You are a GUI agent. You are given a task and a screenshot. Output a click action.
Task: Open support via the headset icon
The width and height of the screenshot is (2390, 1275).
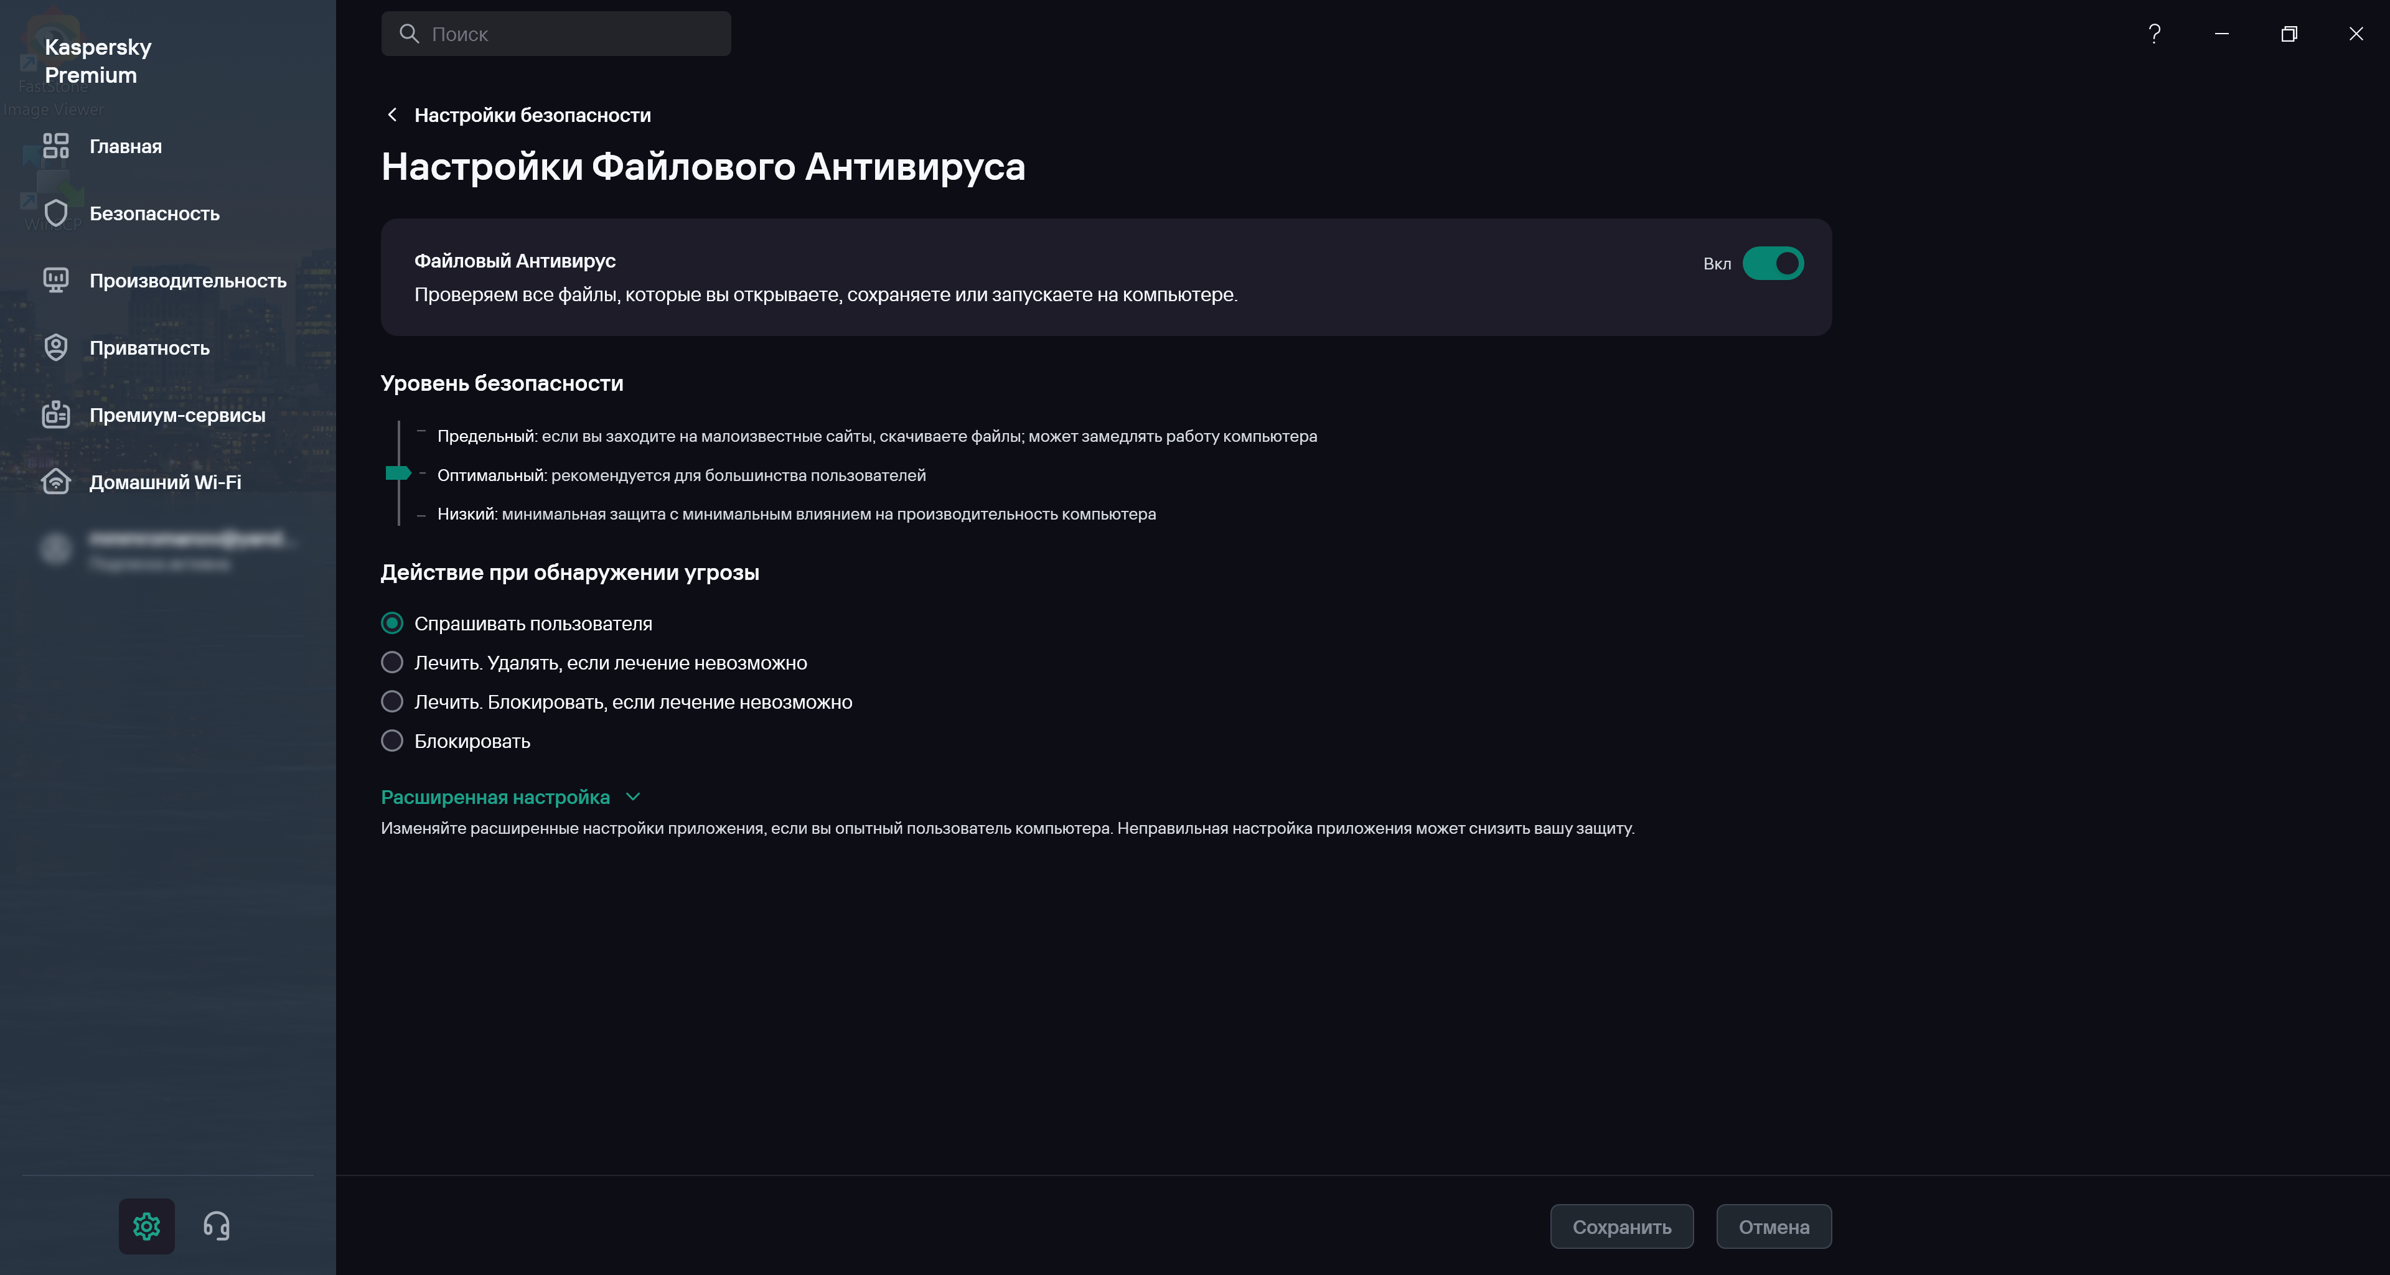click(x=216, y=1226)
